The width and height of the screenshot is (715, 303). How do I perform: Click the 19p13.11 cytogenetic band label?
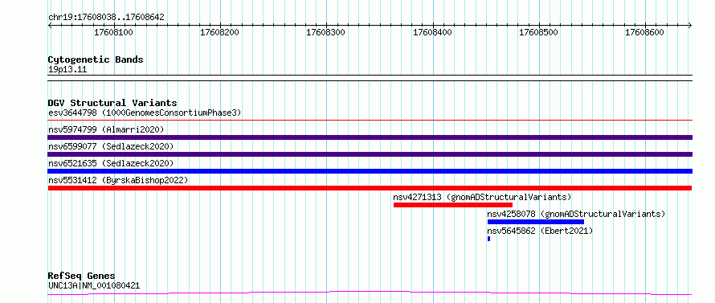click(x=67, y=70)
